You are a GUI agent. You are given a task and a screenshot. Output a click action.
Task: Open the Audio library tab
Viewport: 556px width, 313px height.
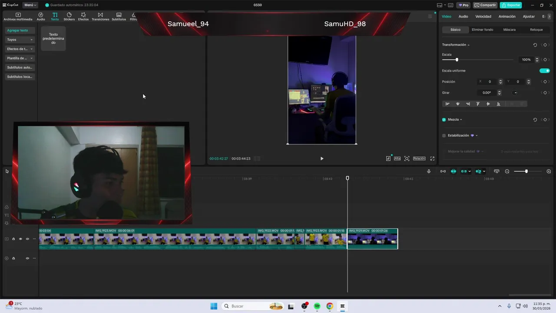[x=41, y=17]
